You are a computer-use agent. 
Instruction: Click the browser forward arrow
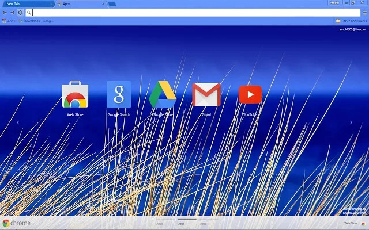pyautogui.click(x=12, y=12)
